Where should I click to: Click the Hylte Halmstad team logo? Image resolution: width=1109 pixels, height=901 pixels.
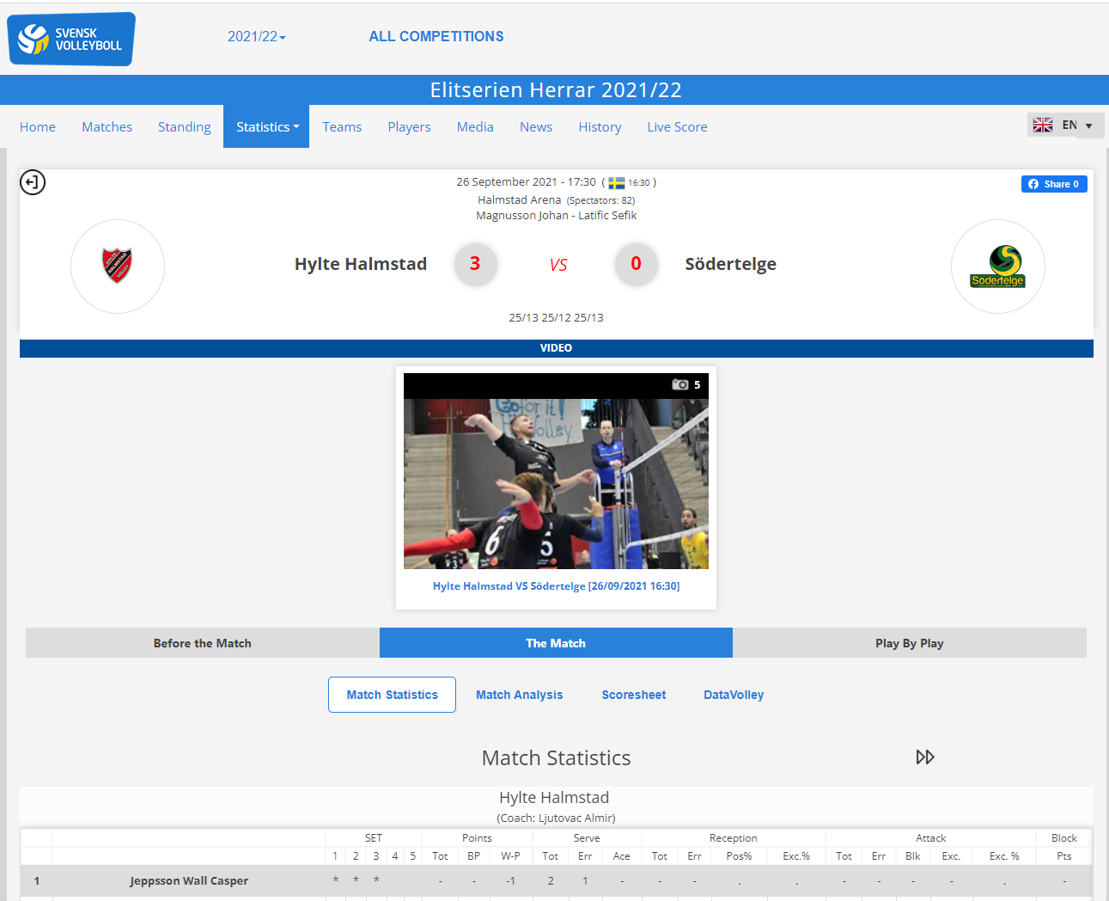pos(118,266)
